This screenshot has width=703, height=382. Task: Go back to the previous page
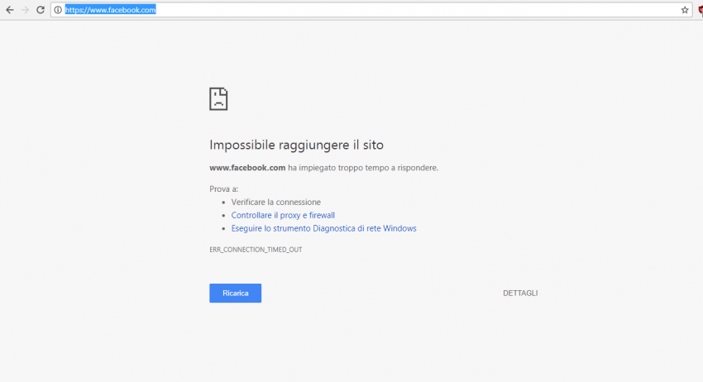click(x=10, y=10)
